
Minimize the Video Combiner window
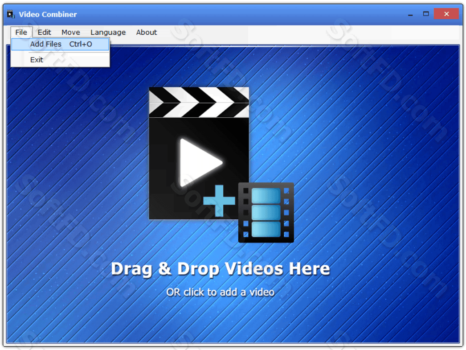click(x=410, y=14)
